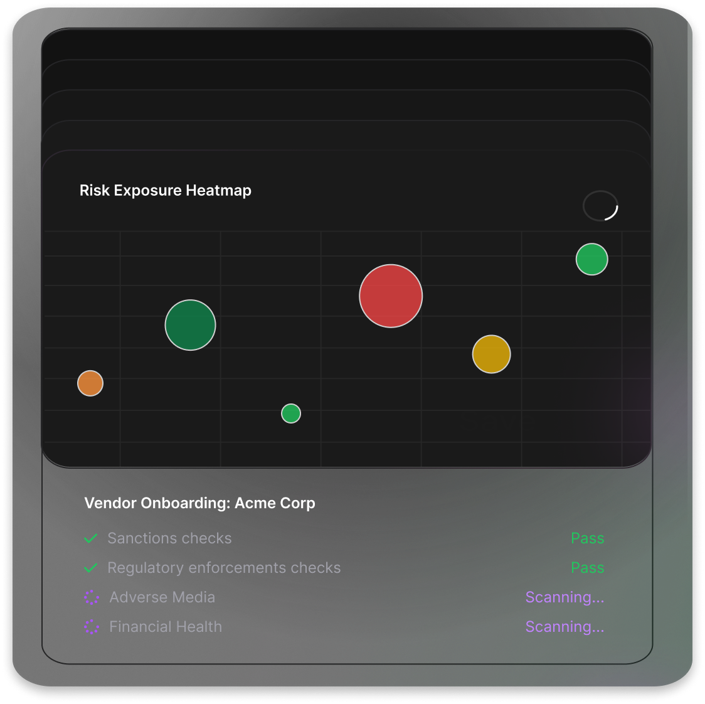This screenshot has height=704, width=705.
Task: Click the small orange bubble near the left edge
Action: pos(90,383)
